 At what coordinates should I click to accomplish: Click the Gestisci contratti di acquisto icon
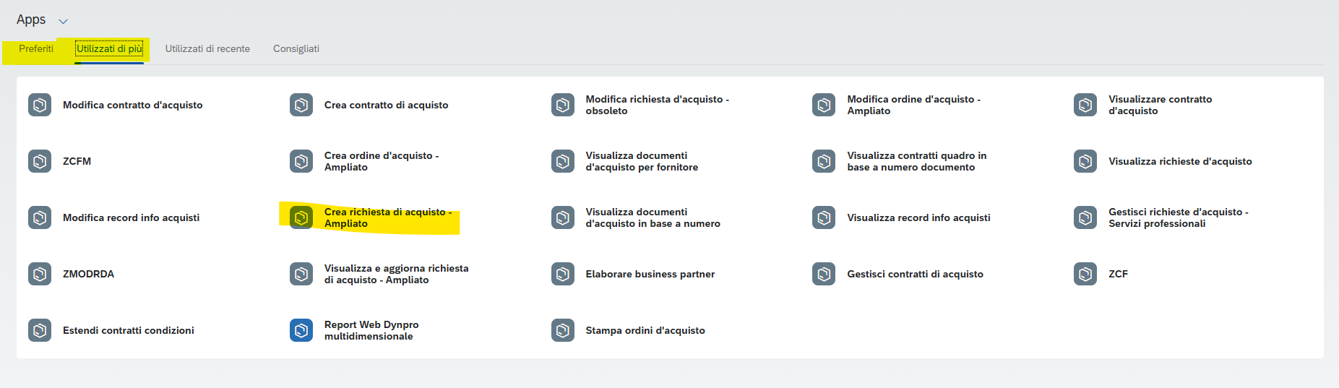824,274
